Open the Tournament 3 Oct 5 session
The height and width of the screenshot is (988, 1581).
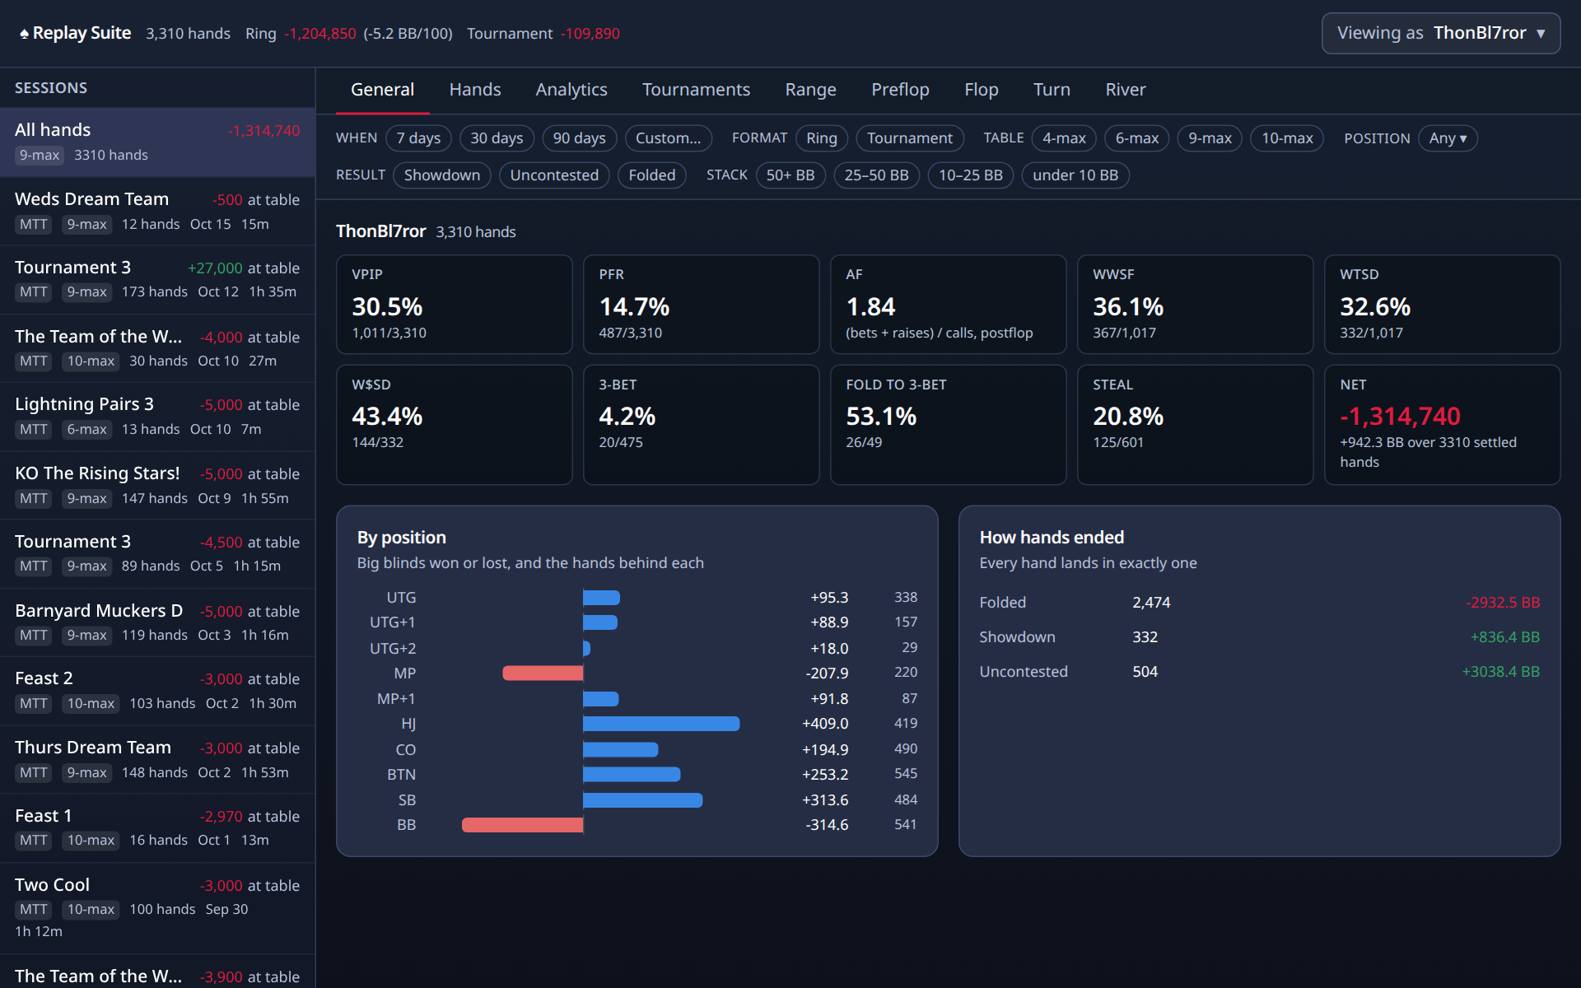click(157, 554)
